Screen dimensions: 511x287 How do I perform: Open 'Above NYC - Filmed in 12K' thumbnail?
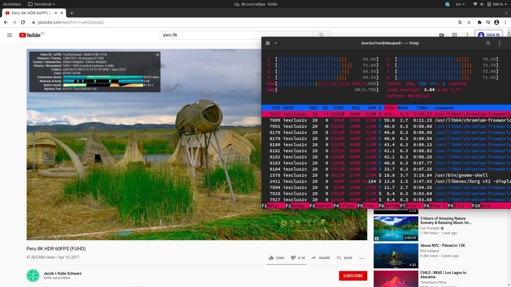point(396,256)
